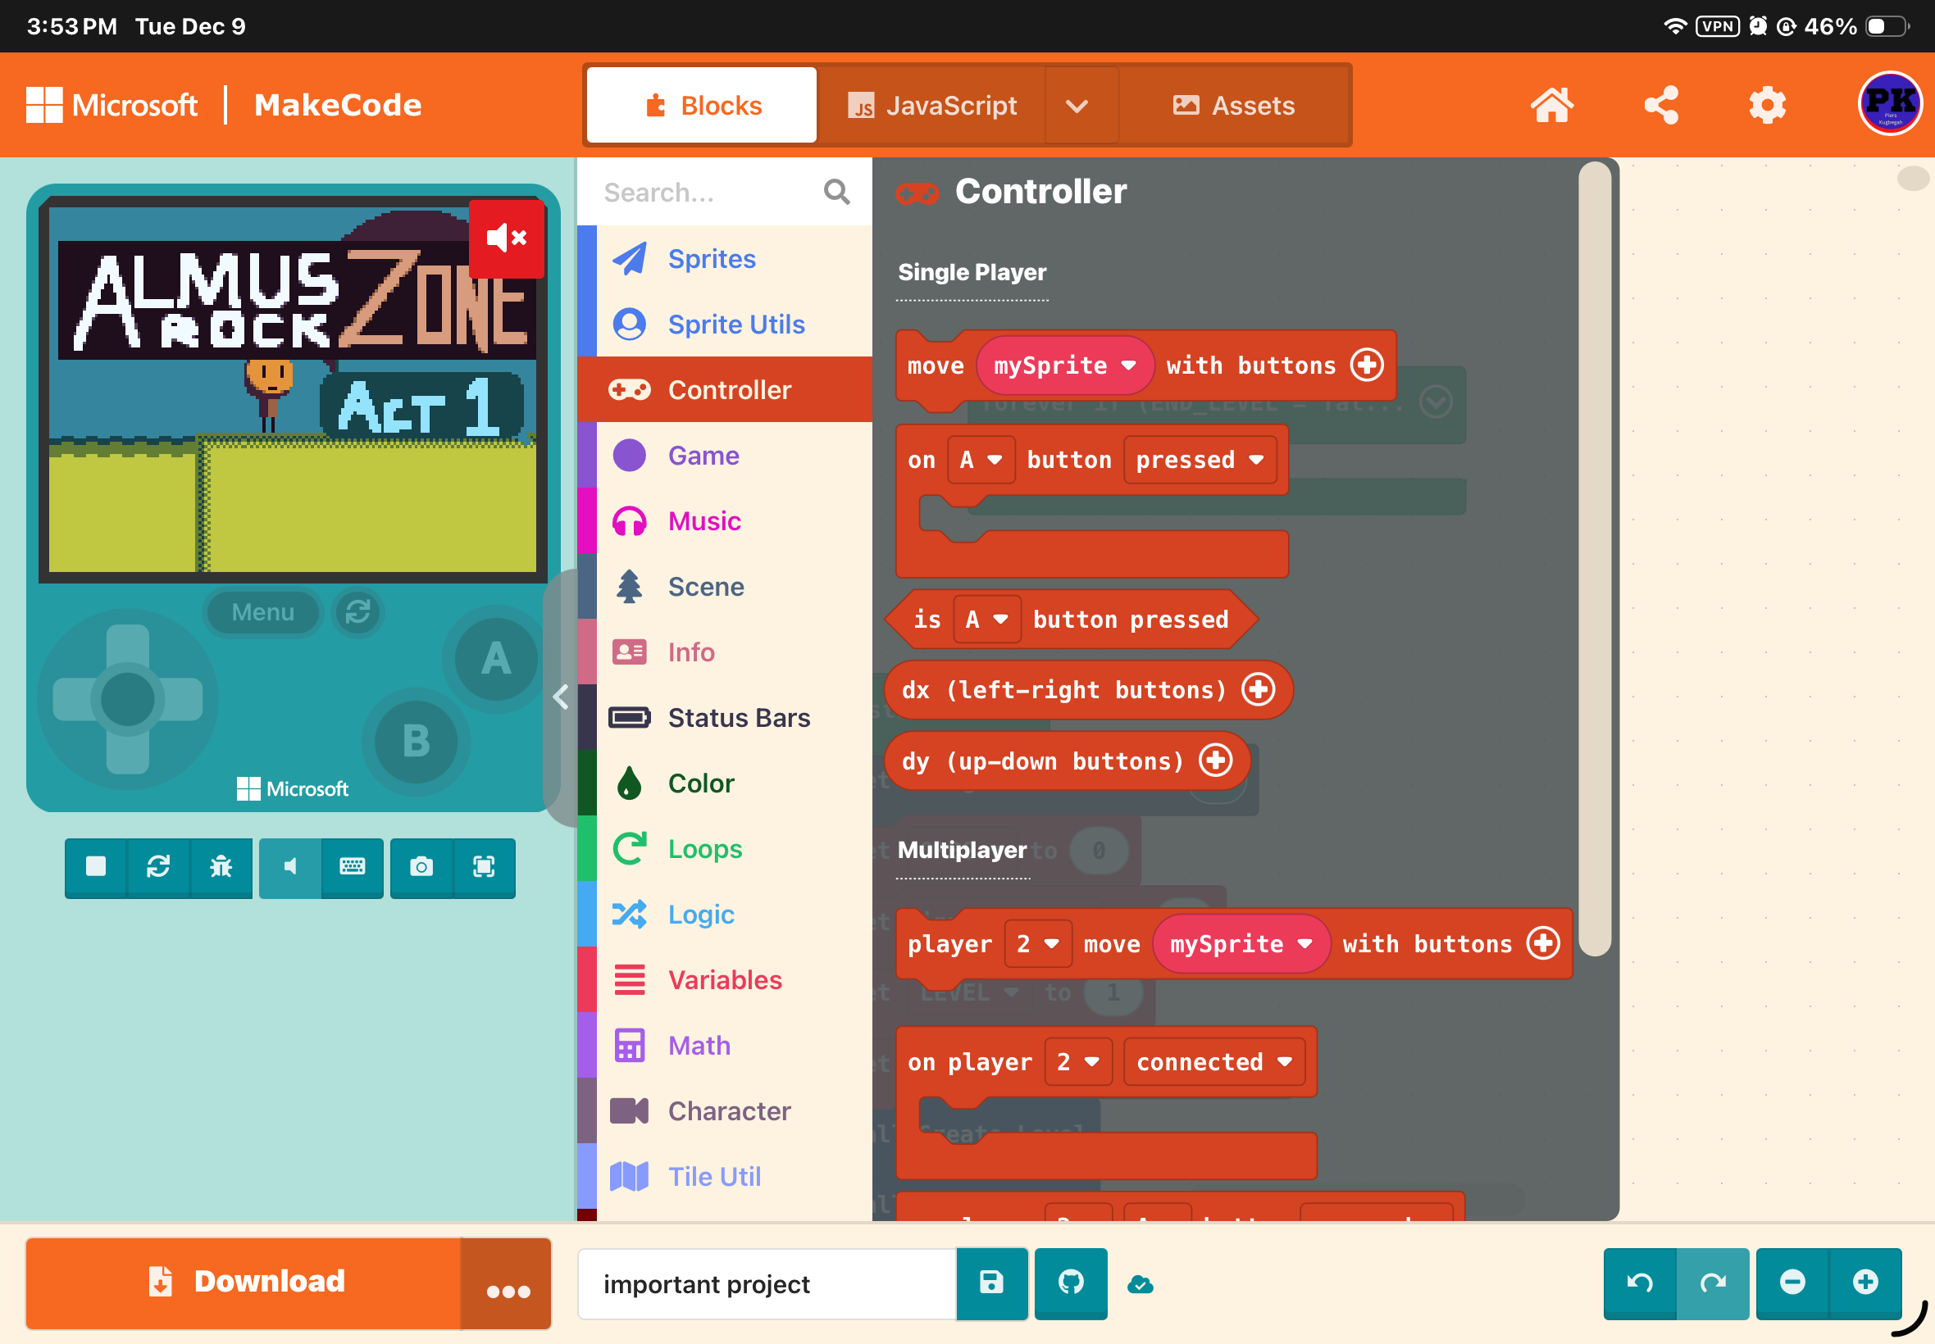This screenshot has height=1344, width=1935.
Task: Click the simulator stop button
Action: point(96,866)
